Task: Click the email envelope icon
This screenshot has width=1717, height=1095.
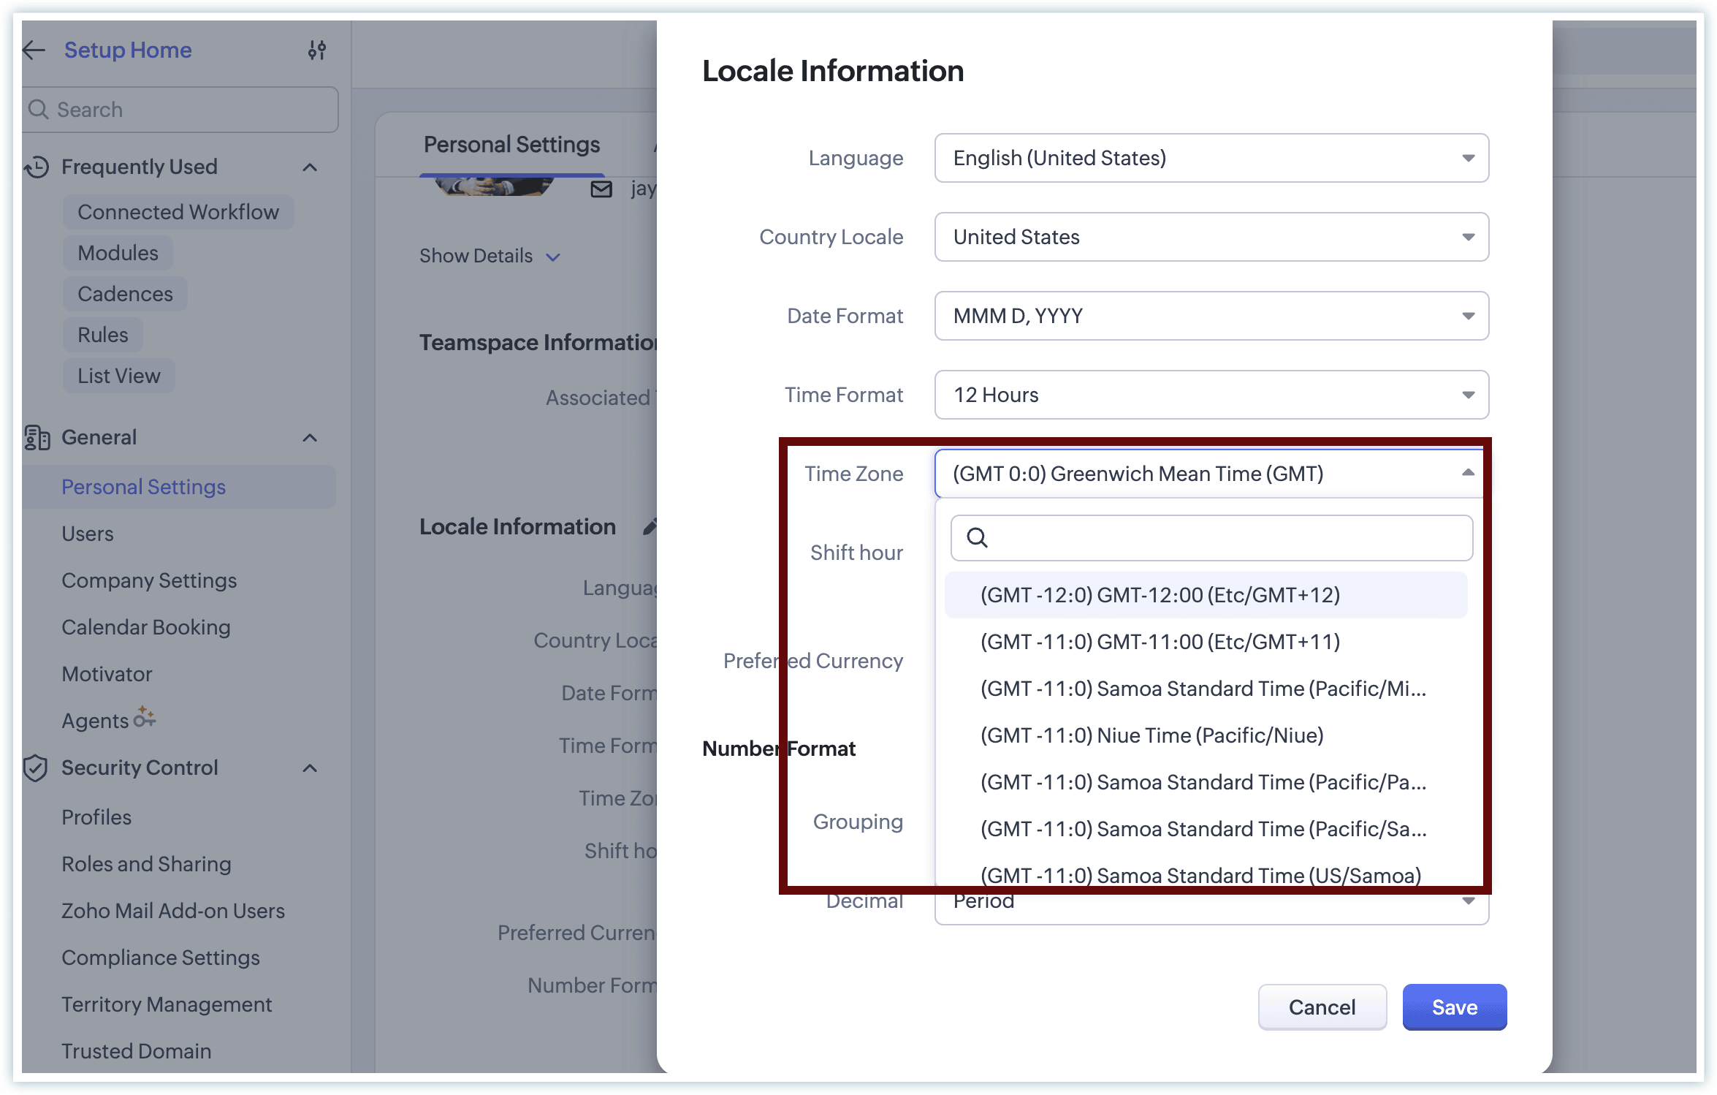Action: pyautogui.click(x=601, y=189)
